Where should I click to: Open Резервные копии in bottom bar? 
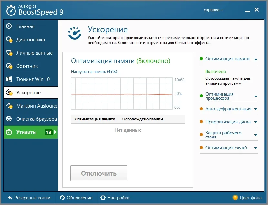29,198
